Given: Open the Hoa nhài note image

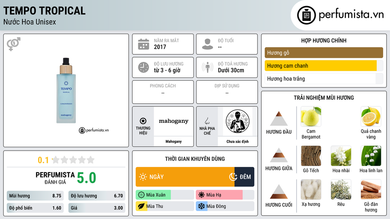Looking at the screenshot, I should coord(341,156).
